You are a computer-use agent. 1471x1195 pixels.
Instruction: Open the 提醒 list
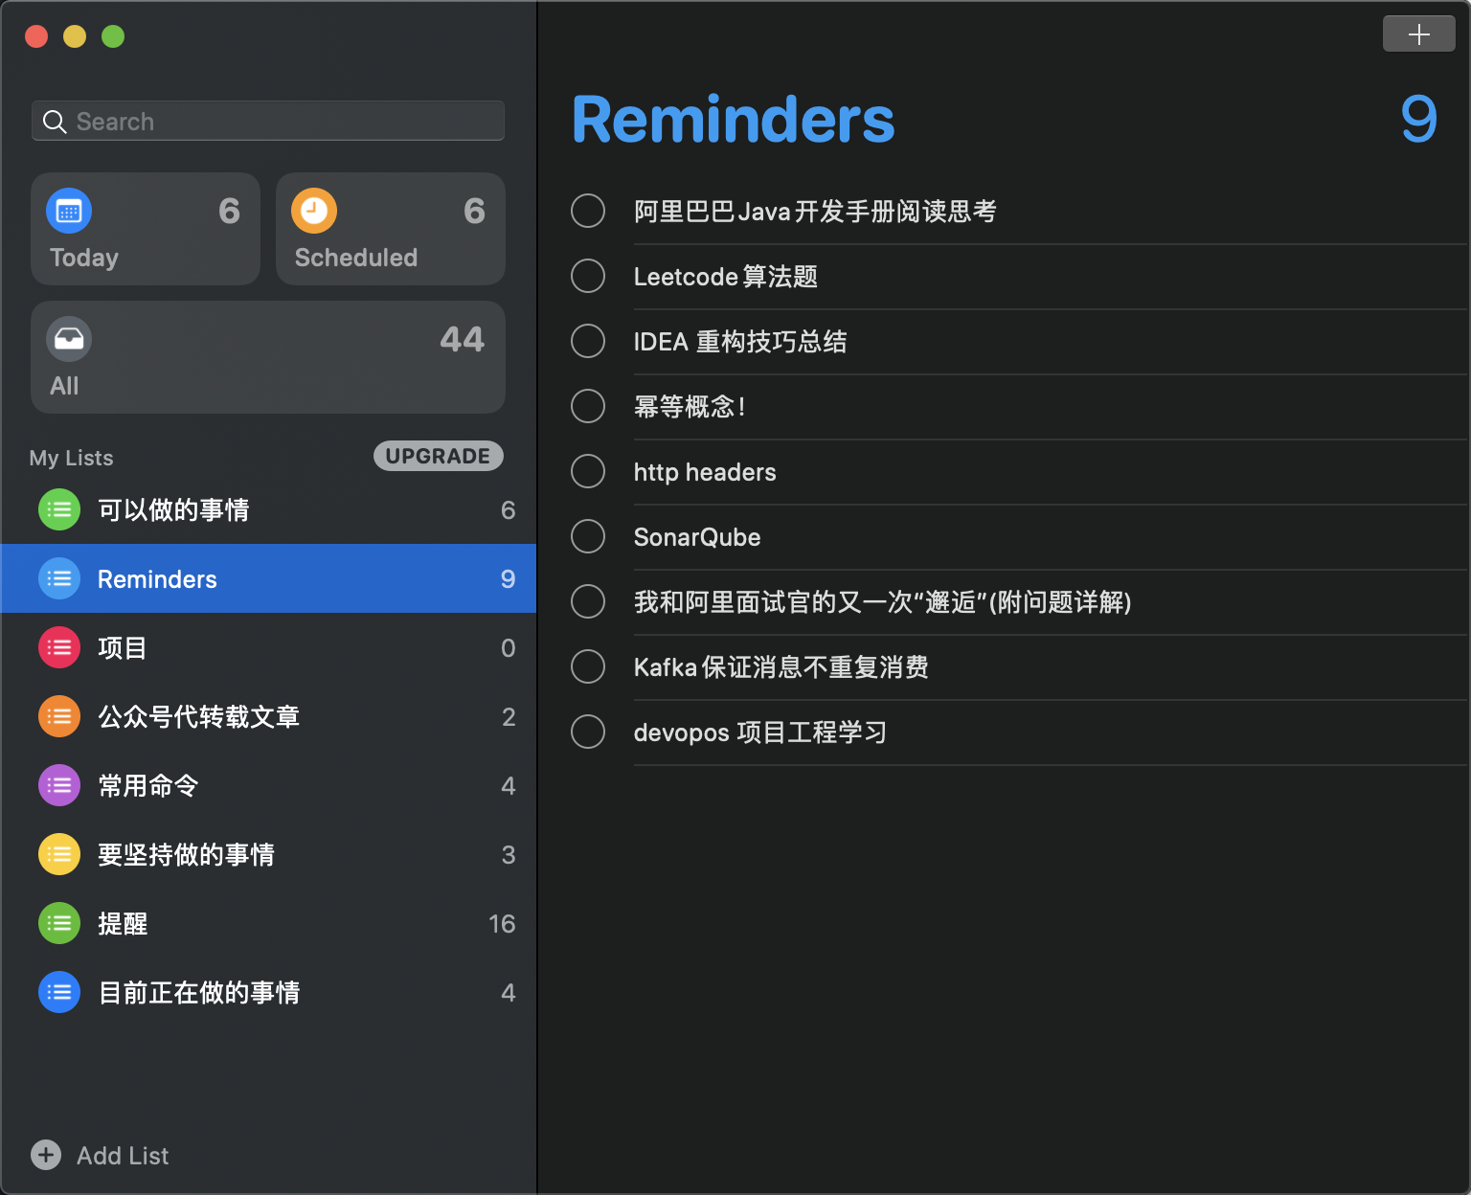click(x=123, y=923)
